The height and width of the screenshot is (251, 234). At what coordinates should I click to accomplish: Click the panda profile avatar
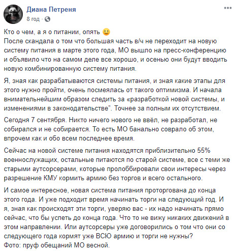pos(13,14)
